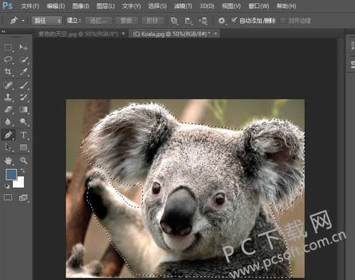
Task: Choose the Clone Stamp tool
Action: point(8,97)
